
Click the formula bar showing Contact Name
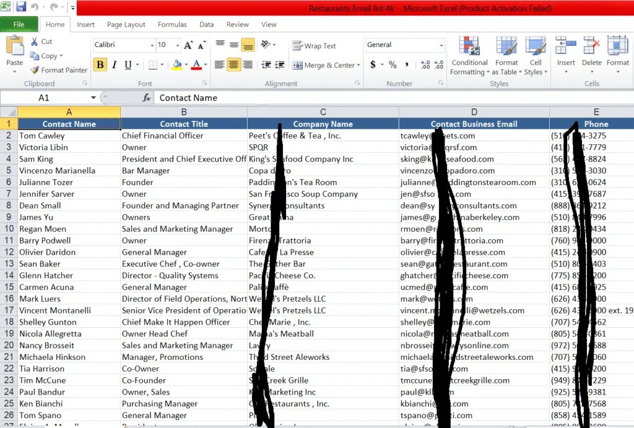pos(394,98)
